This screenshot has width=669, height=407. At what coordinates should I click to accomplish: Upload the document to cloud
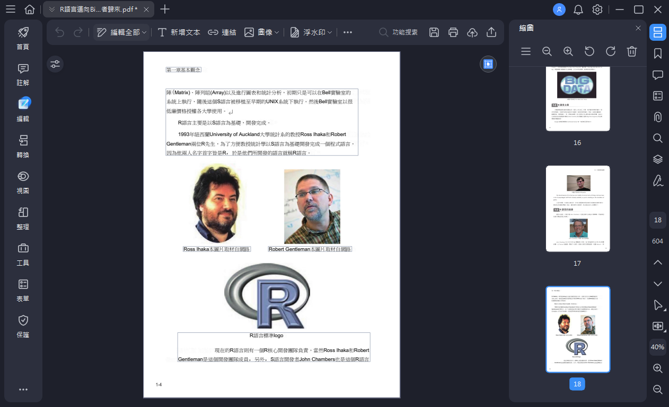point(472,32)
